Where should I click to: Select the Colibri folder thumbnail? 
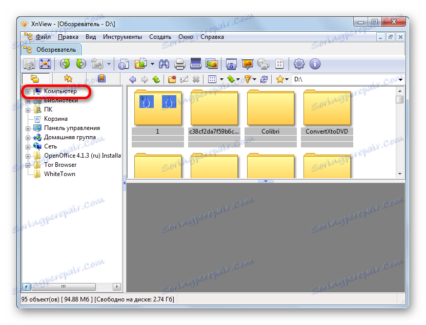[271, 118]
